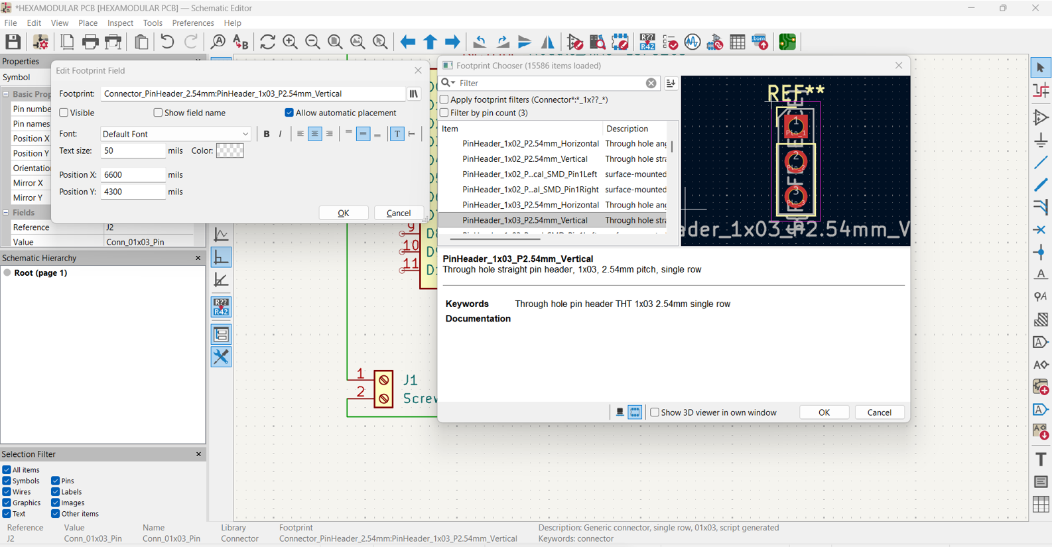Open the Preferences menu
The height and width of the screenshot is (547, 1052).
pyautogui.click(x=193, y=23)
